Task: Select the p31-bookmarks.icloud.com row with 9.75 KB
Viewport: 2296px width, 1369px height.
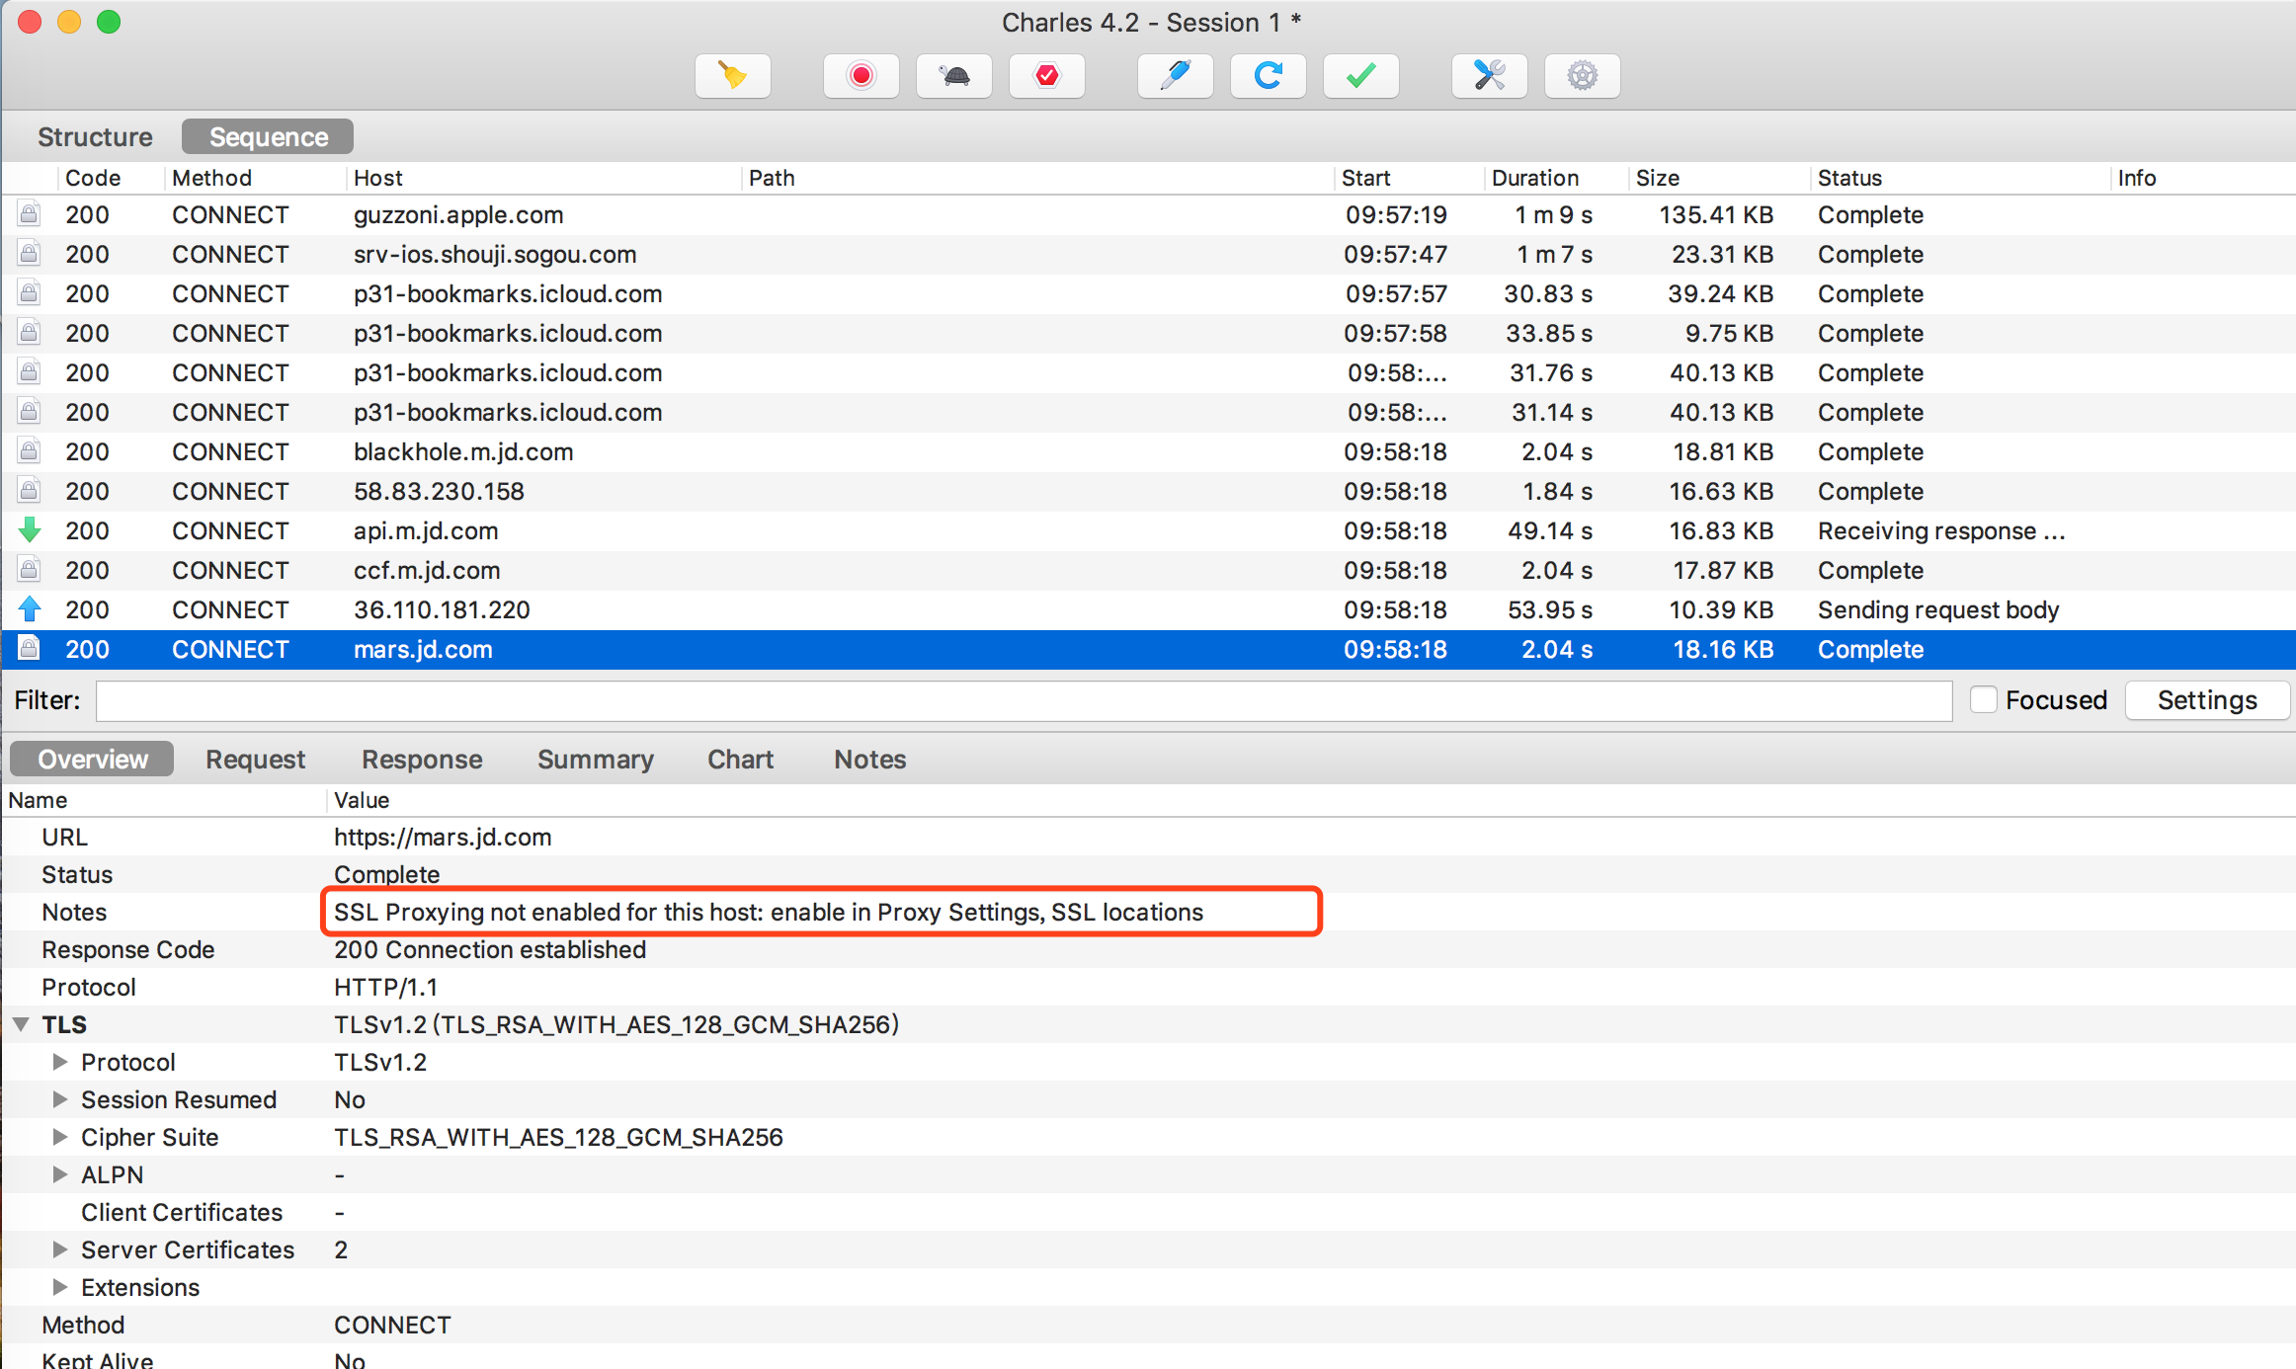Action: pyautogui.click(x=1148, y=333)
